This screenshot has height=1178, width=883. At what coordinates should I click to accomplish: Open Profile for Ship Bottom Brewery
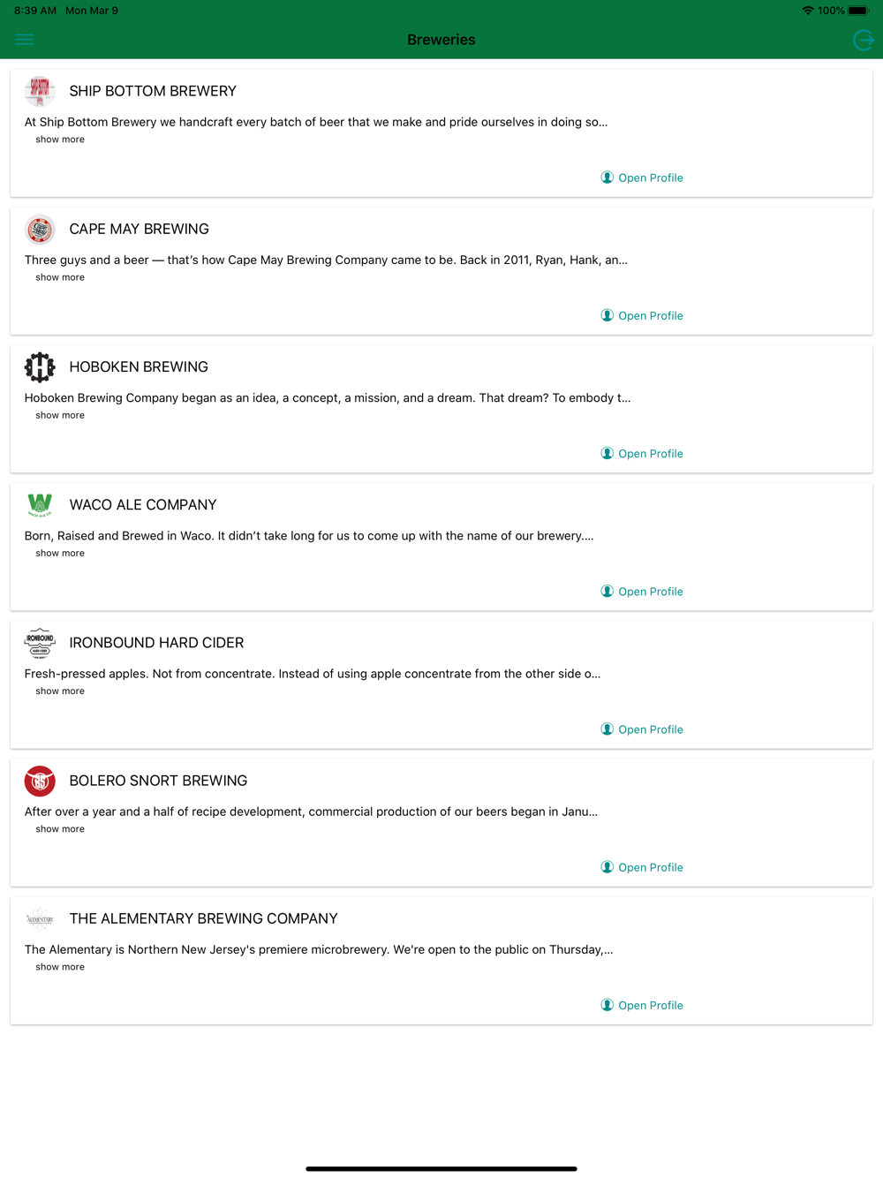pos(642,177)
